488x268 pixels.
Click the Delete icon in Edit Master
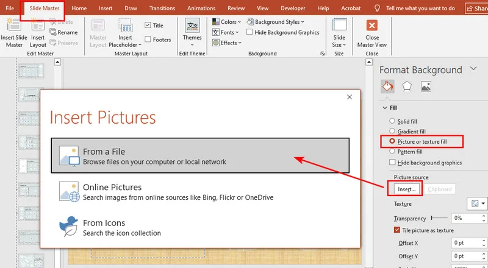[x=53, y=22]
